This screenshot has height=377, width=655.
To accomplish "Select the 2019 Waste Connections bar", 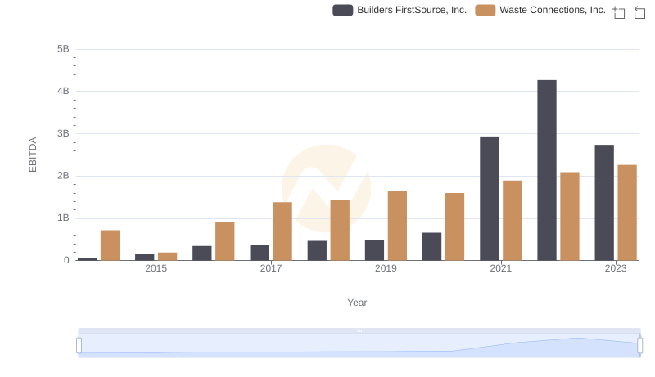I will point(397,226).
